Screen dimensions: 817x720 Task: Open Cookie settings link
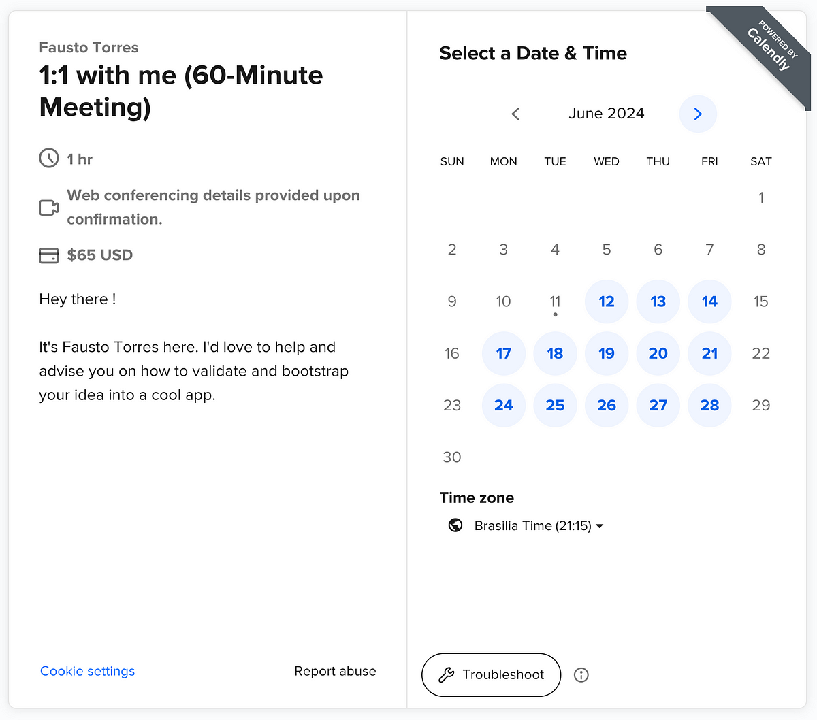tap(88, 671)
